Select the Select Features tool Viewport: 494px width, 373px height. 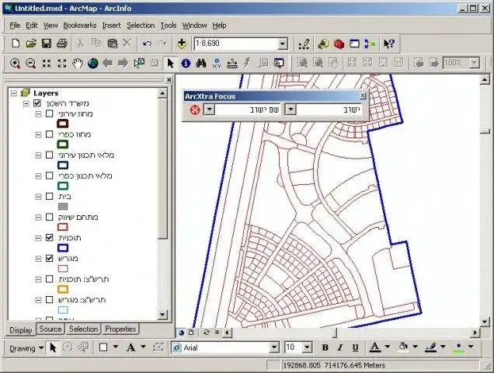click(x=139, y=63)
